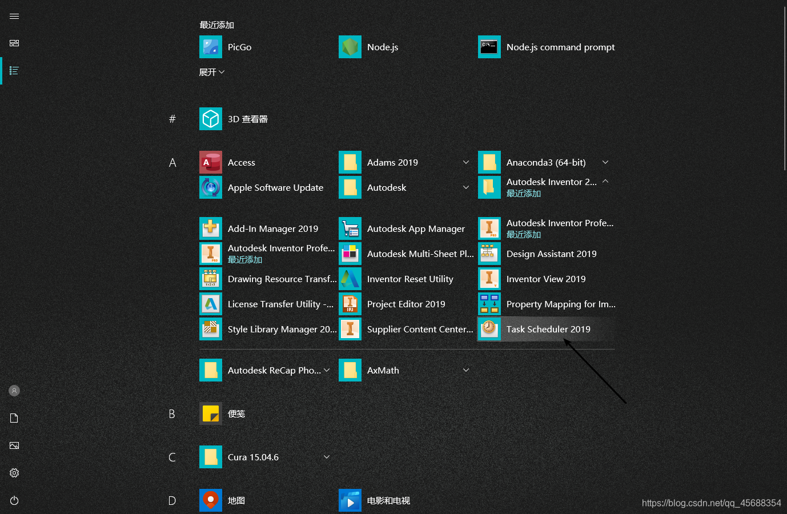This screenshot has width=787, height=514.
Task: Click the letter C section header
Action: click(172, 457)
